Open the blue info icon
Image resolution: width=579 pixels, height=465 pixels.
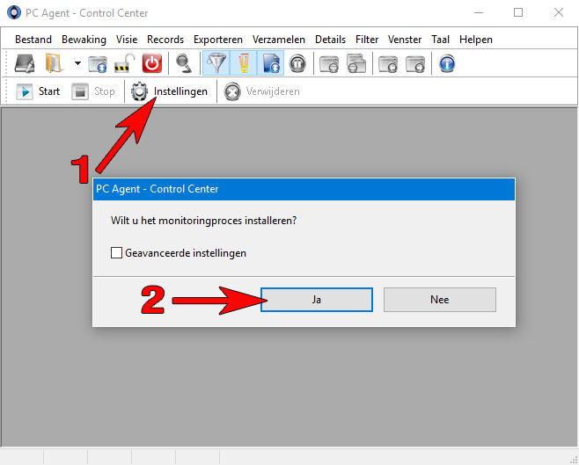[x=447, y=63]
